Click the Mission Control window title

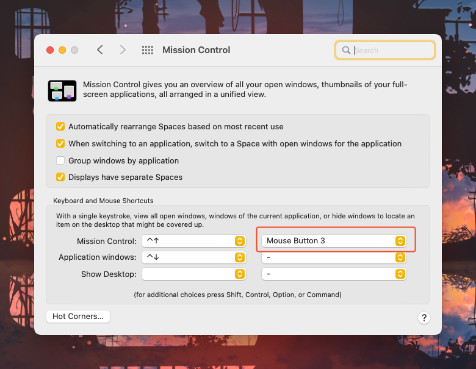pyautogui.click(x=197, y=50)
